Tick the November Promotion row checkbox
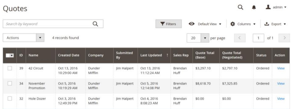This screenshot has height=109, width=291. [10, 83]
